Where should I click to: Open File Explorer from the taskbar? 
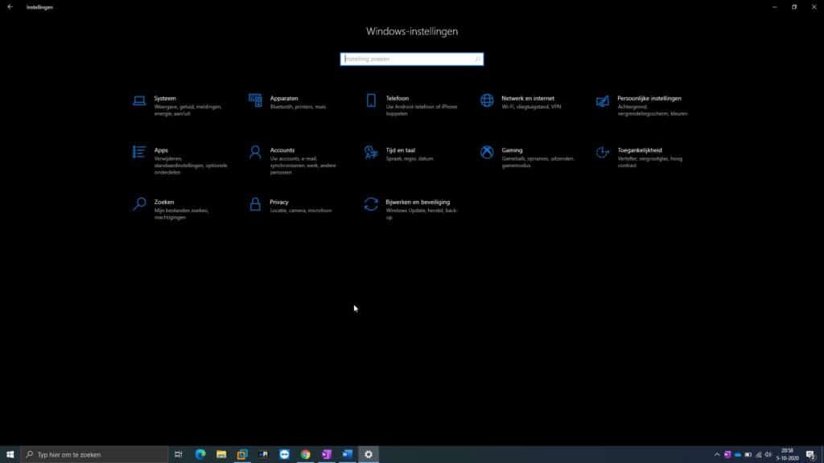[221, 455]
